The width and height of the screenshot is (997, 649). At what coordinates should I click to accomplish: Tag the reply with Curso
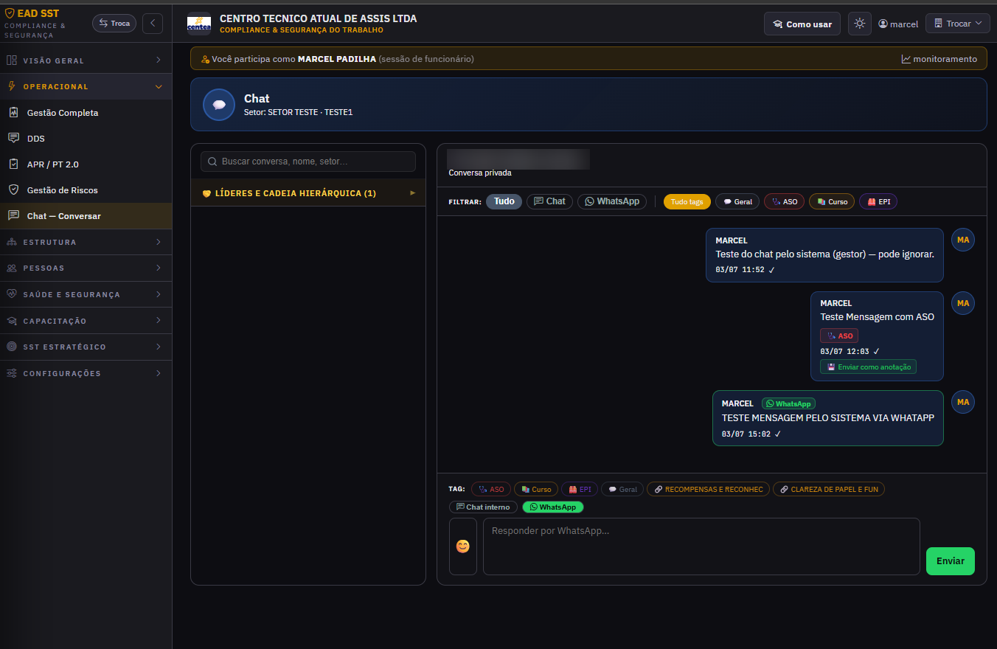click(x=536, y=489)
